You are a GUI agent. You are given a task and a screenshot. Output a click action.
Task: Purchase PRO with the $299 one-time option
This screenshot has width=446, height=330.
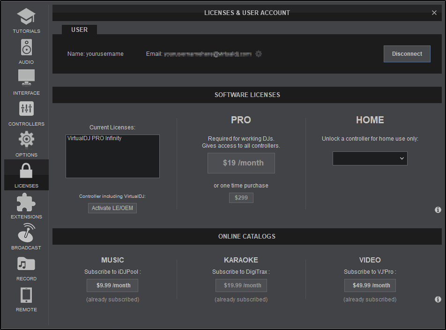pyautogui.click(x=241, y=197)
